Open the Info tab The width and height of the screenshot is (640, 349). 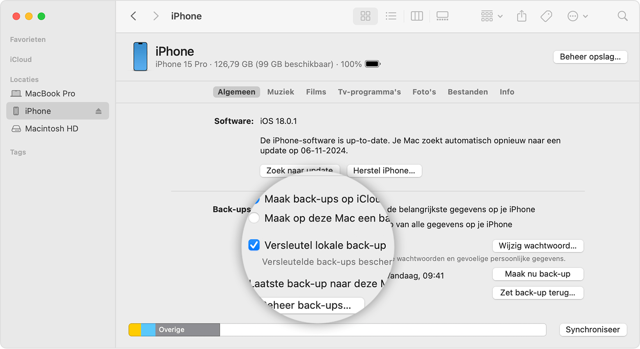coord(507,92)
